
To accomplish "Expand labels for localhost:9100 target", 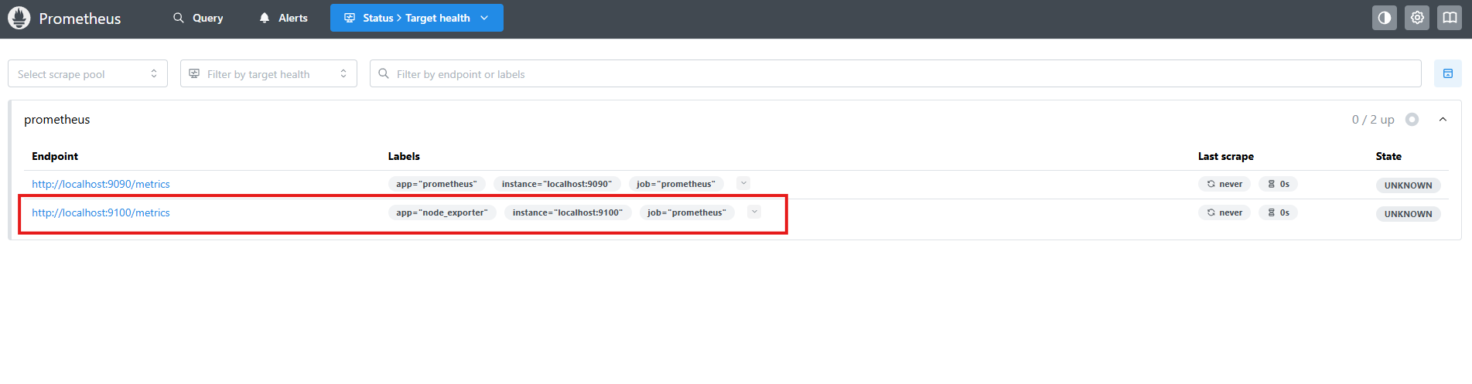I will tap(754, 212).
